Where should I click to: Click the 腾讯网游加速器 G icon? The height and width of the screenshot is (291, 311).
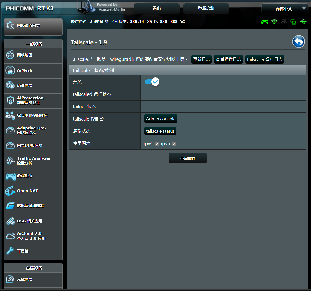(10, 206)
